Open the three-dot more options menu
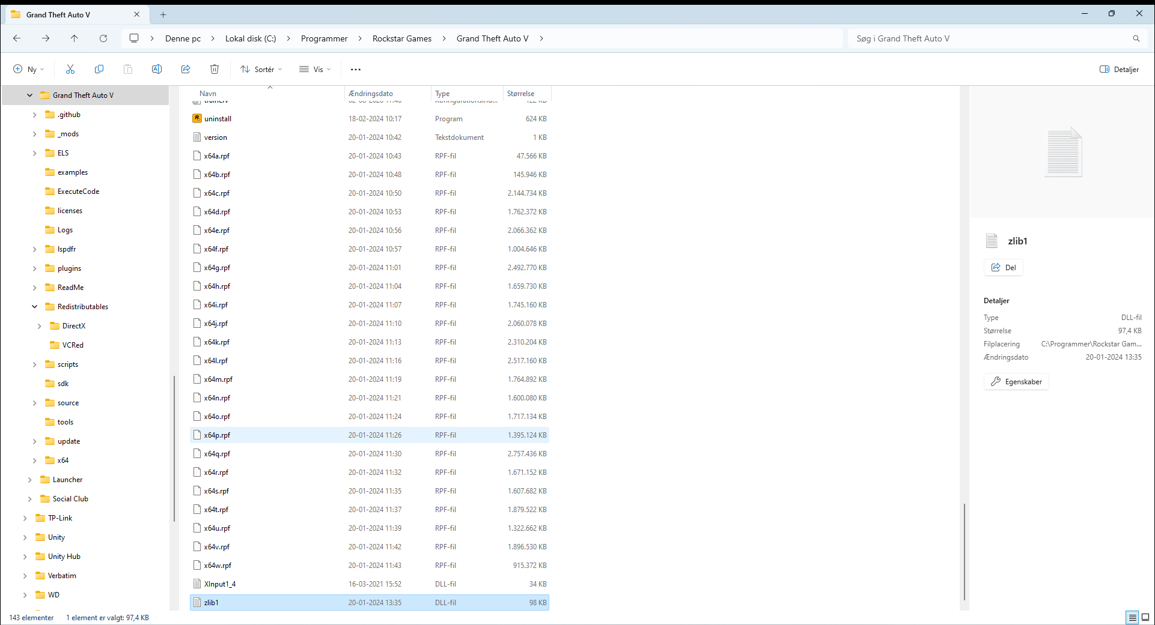 356,70
